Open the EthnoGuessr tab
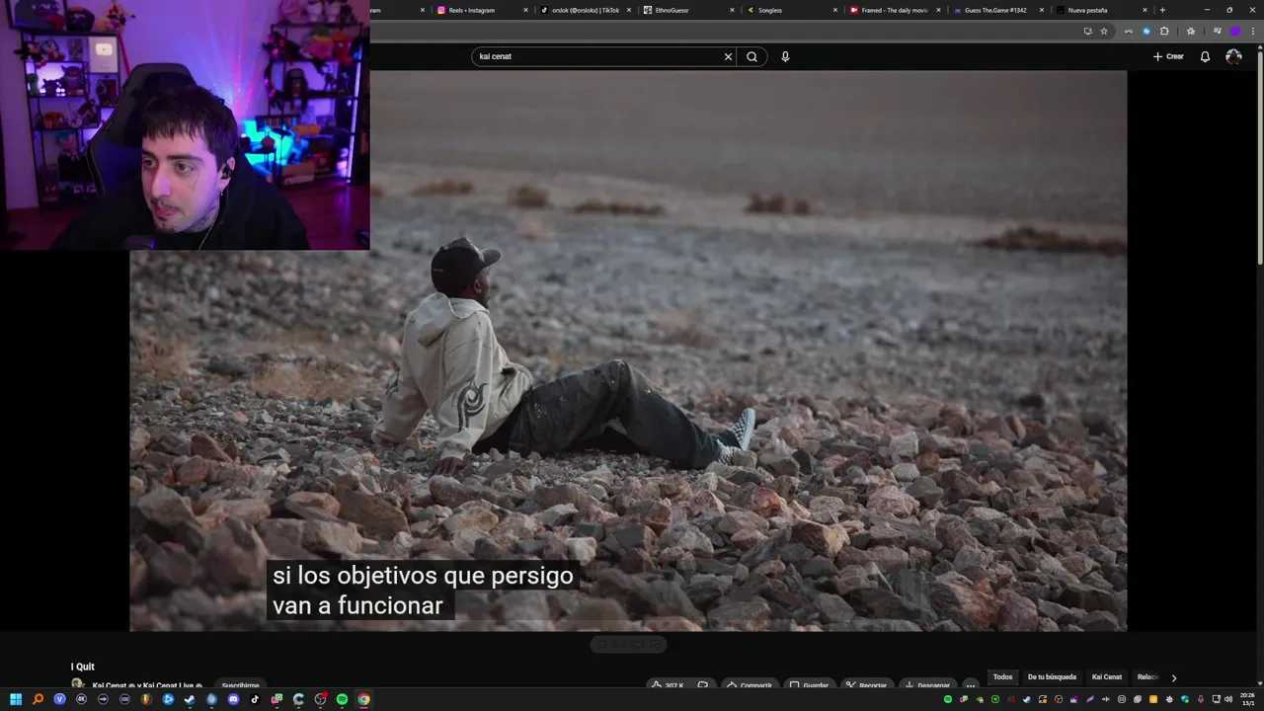This screenshot has height=711, width=1264. click(x=688, y=10)
